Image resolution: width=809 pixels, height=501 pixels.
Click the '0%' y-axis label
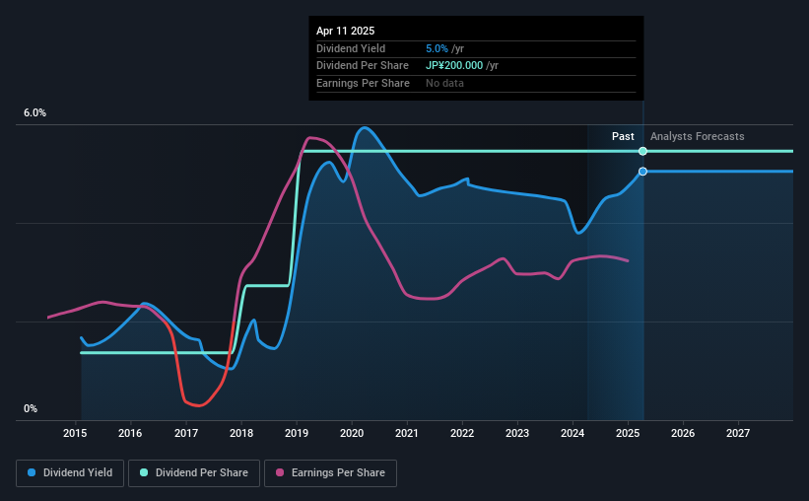[x=31, y=408]
